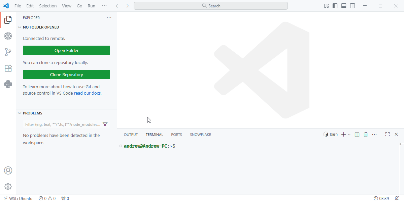Click WSL: Ubuntu in the status bar
Image resolution: width=404 pixels, height=202 pixels.
(x=18, y=198)
